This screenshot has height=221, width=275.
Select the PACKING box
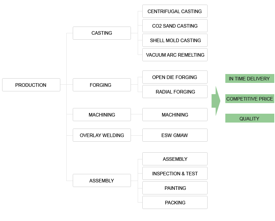click(x=175, y=203)
